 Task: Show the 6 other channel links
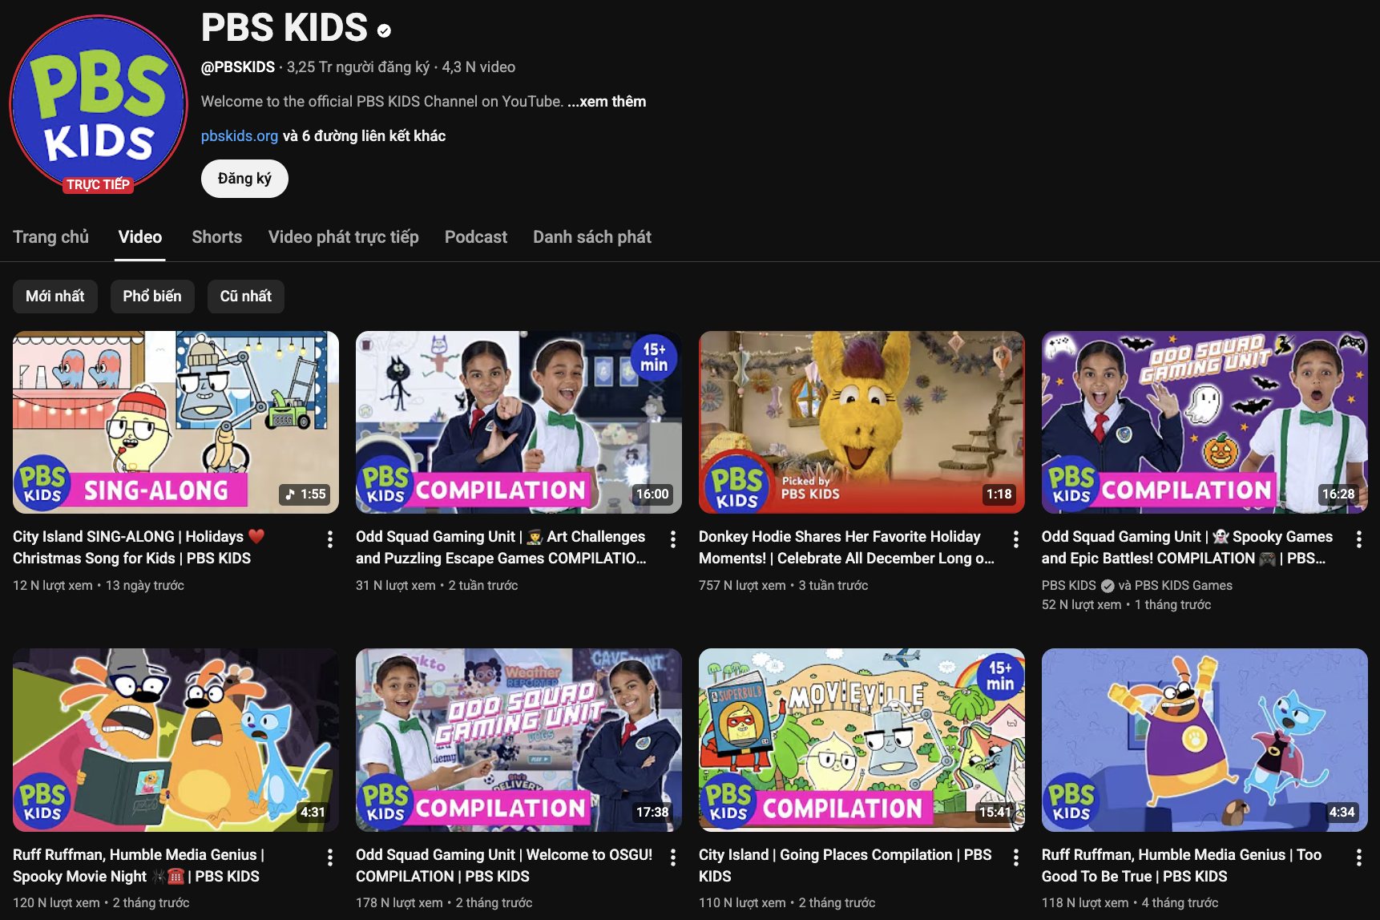pyautogui.click(x=365, y=136)
